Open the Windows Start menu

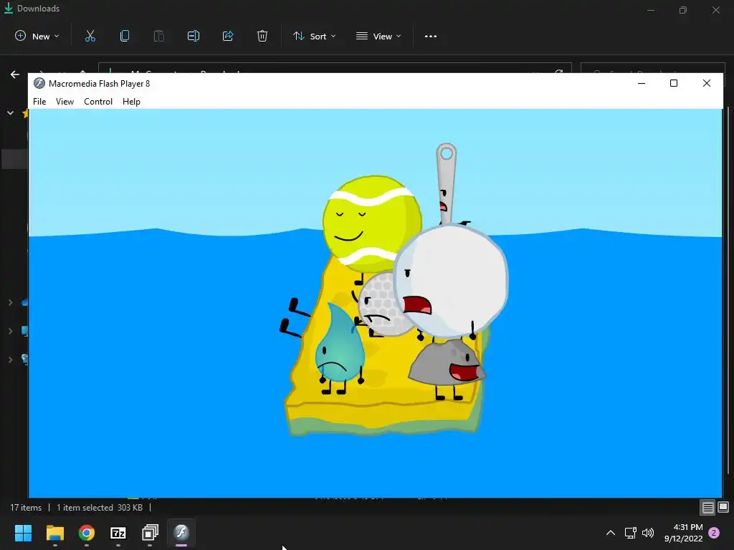tap(23, 533)
